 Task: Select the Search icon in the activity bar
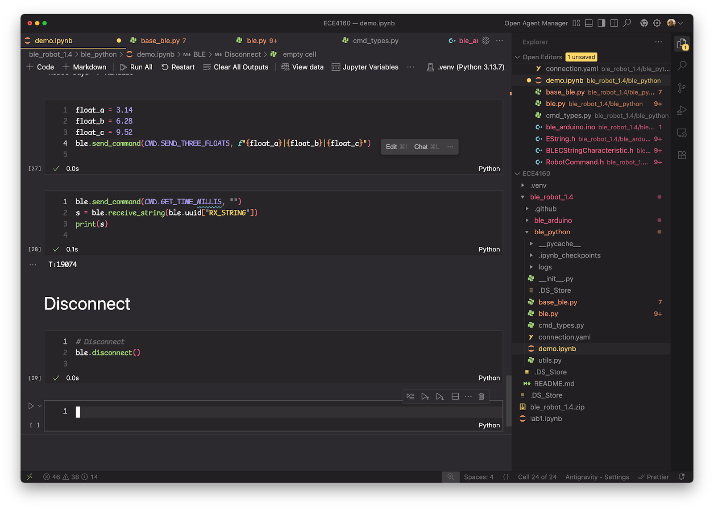pos(681,66)
